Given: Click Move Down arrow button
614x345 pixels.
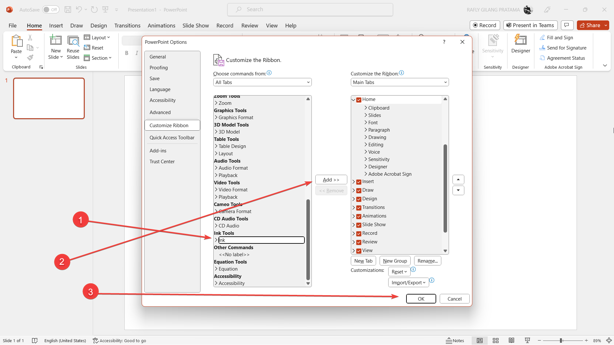Looking at the screenshot, I should [458, 190].
